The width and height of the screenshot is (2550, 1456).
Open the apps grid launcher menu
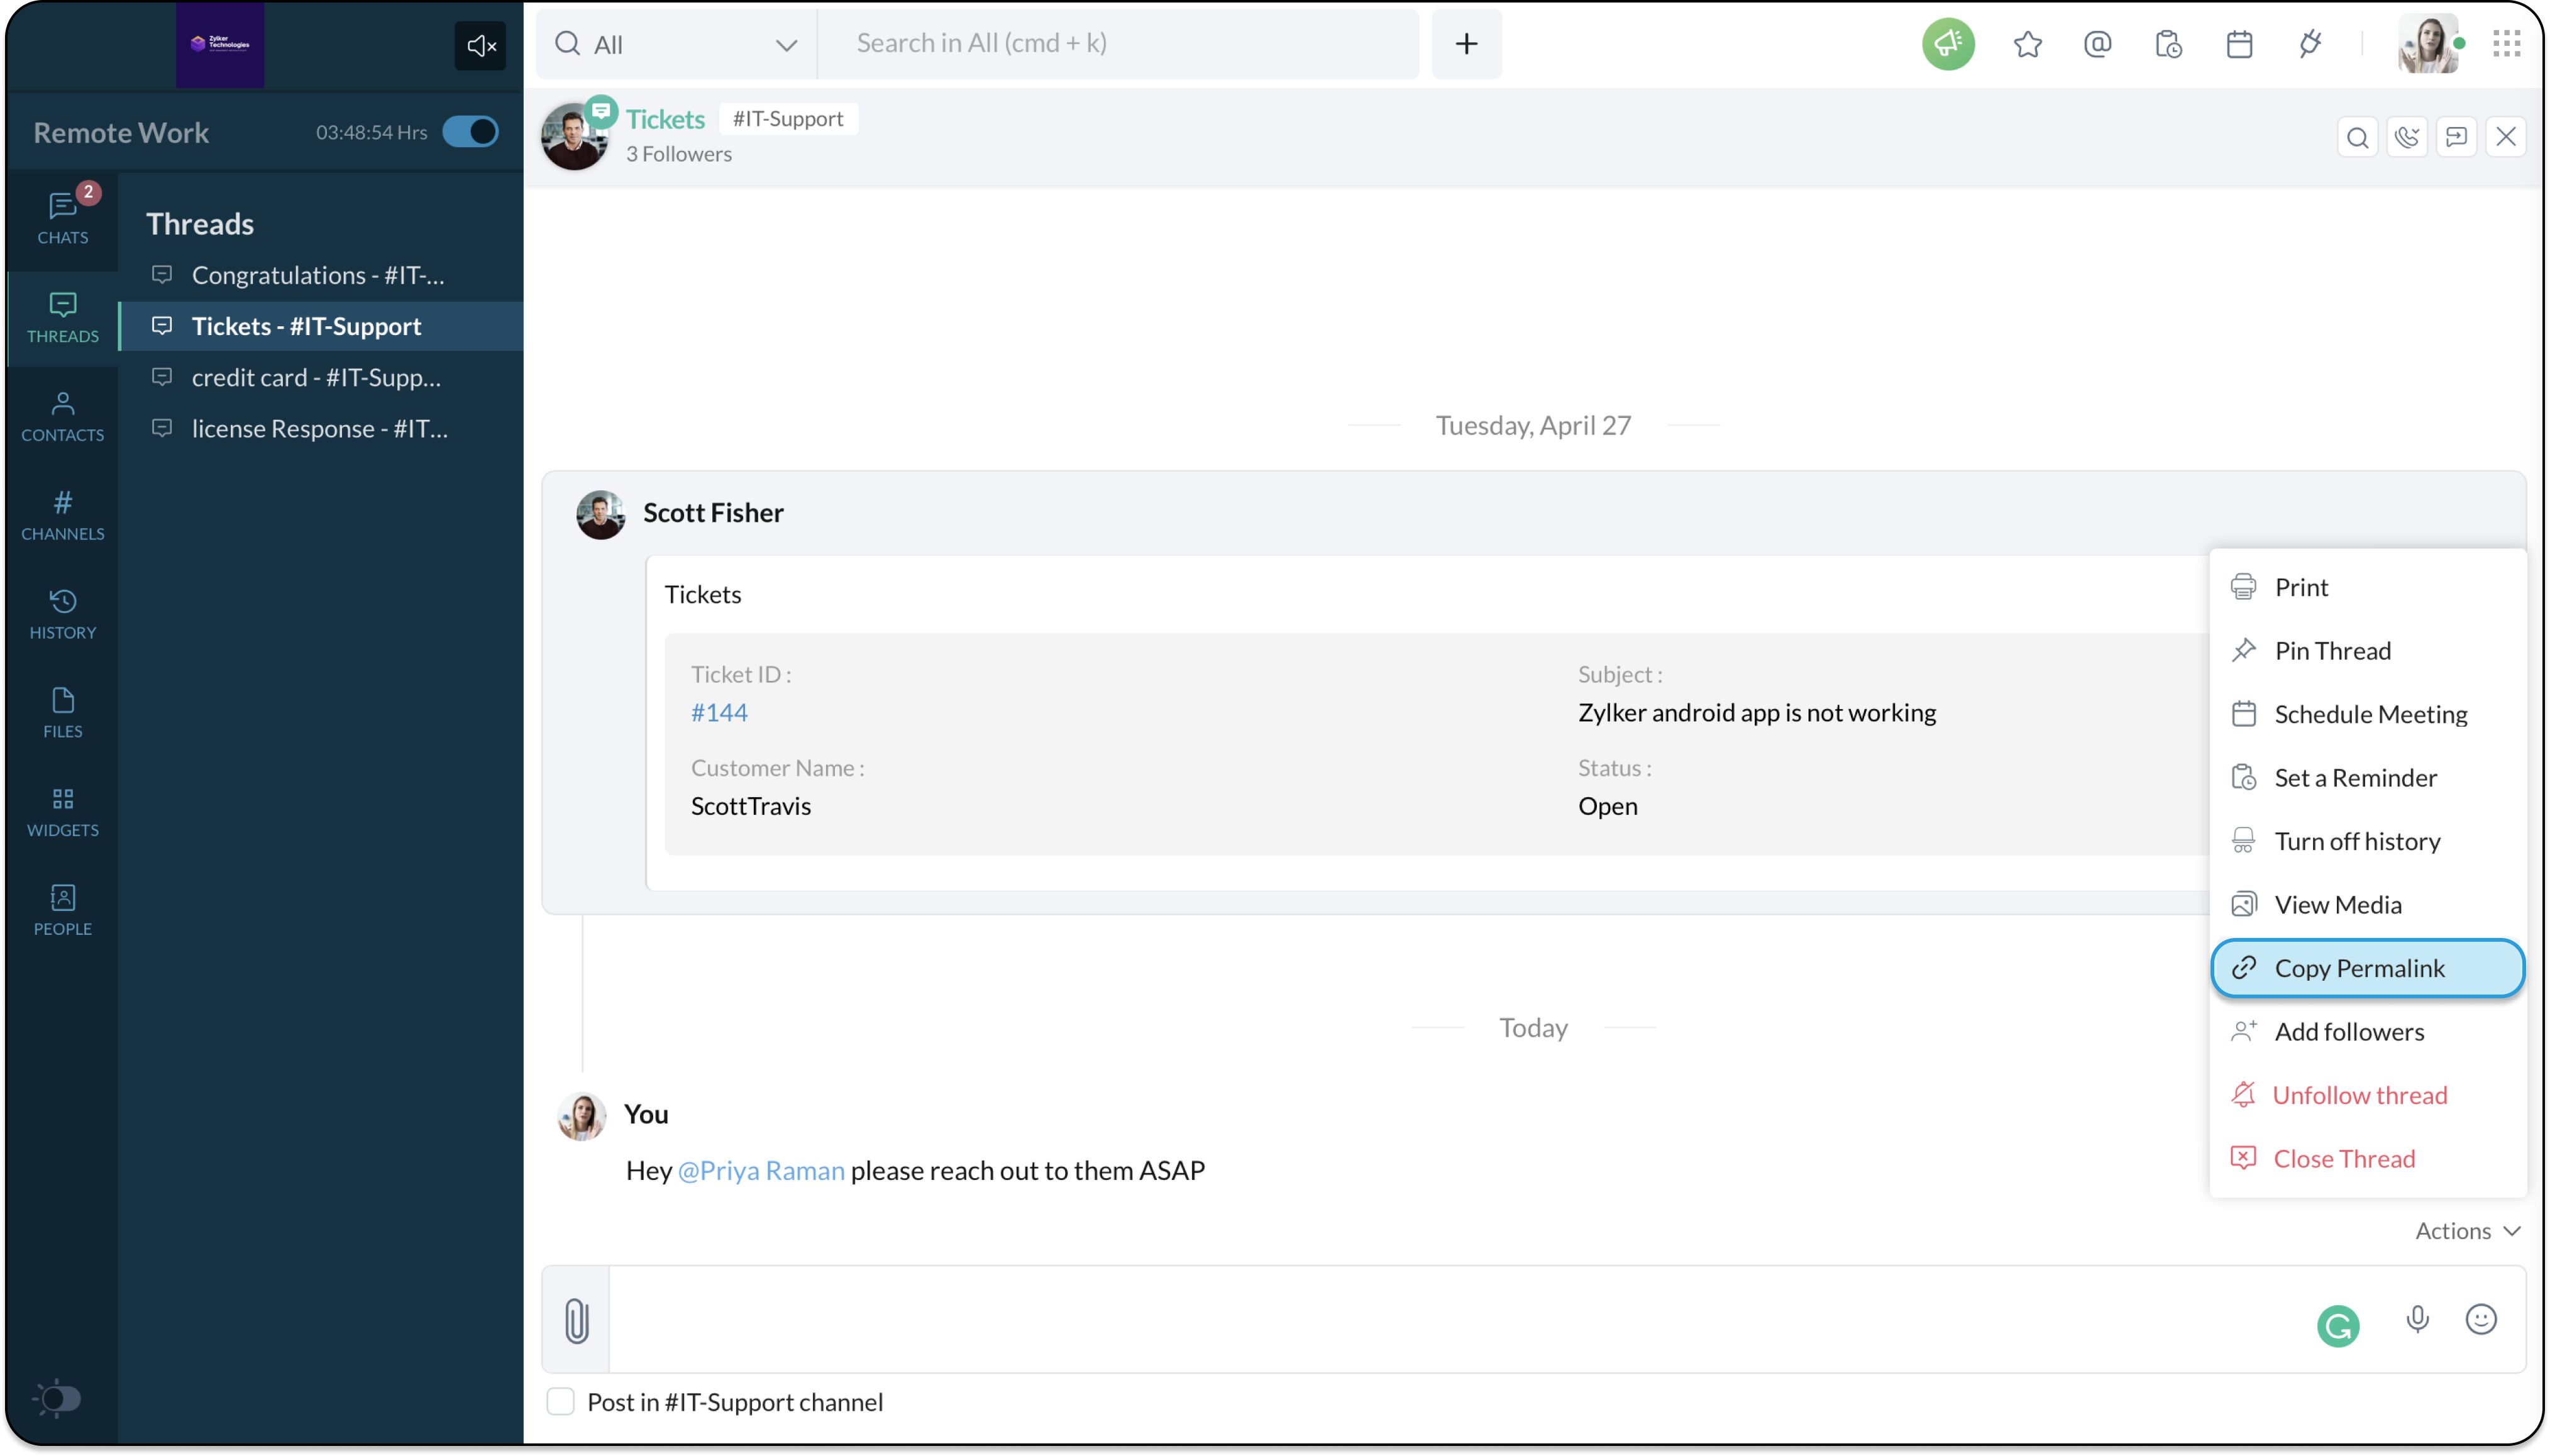(2506, 44)
